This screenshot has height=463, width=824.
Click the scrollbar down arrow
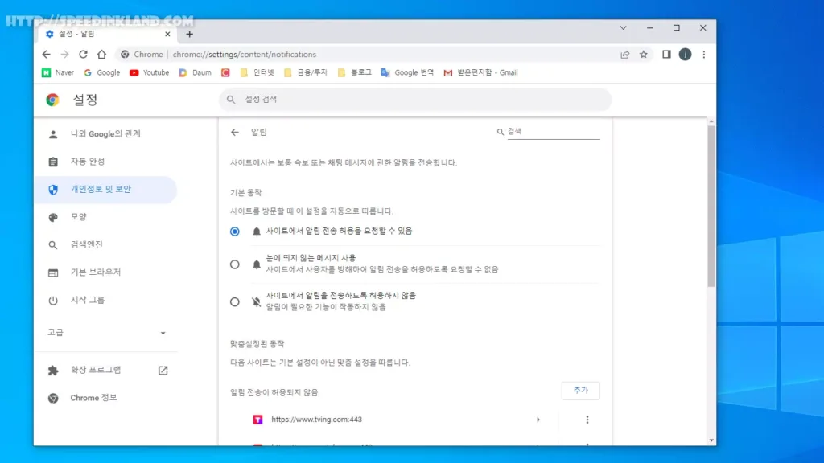pyautogui.click(x=711, y=440)
